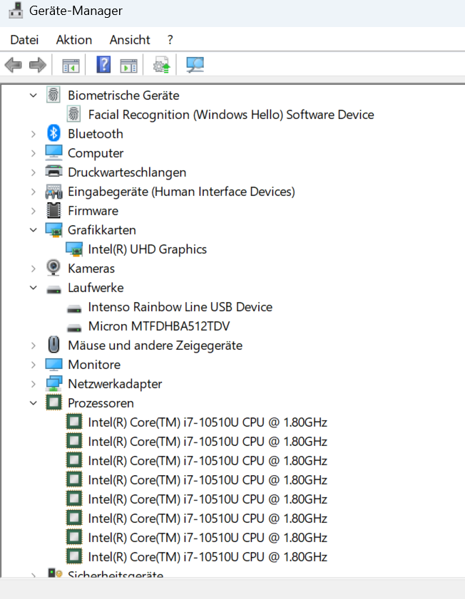Image resolution: width=465 pixels, height=599 pixels.
Task: Click the Laufwerke drive icon
Action: [x=53, y=290]
